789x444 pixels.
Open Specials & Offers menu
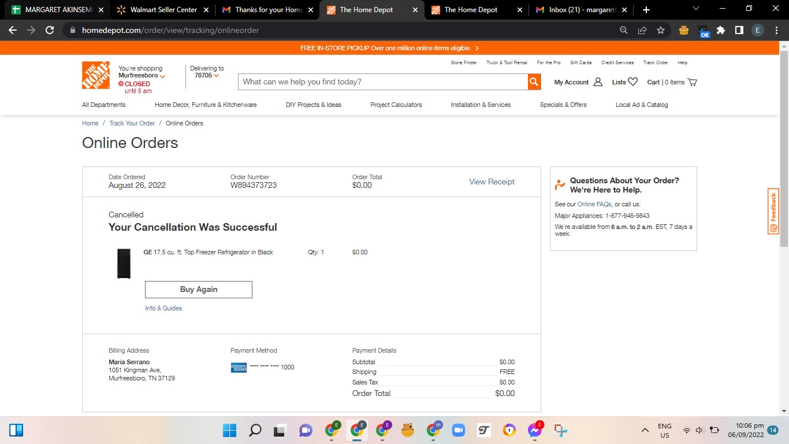(563, 105)
